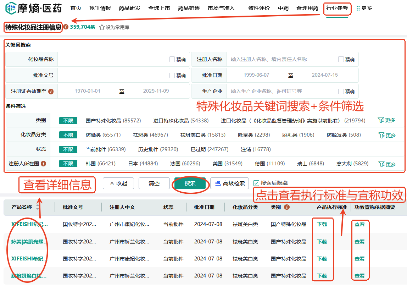407x286 pixels.
Task: Click the info icon beside 特殊化妆品注册信息 title
Action: point(66,27)
